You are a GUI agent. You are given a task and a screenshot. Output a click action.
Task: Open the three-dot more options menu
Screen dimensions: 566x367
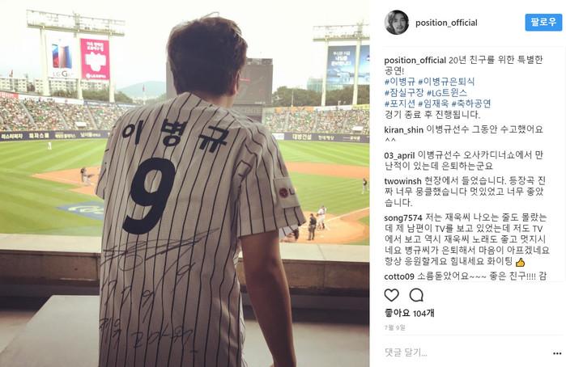coord(557,353)
